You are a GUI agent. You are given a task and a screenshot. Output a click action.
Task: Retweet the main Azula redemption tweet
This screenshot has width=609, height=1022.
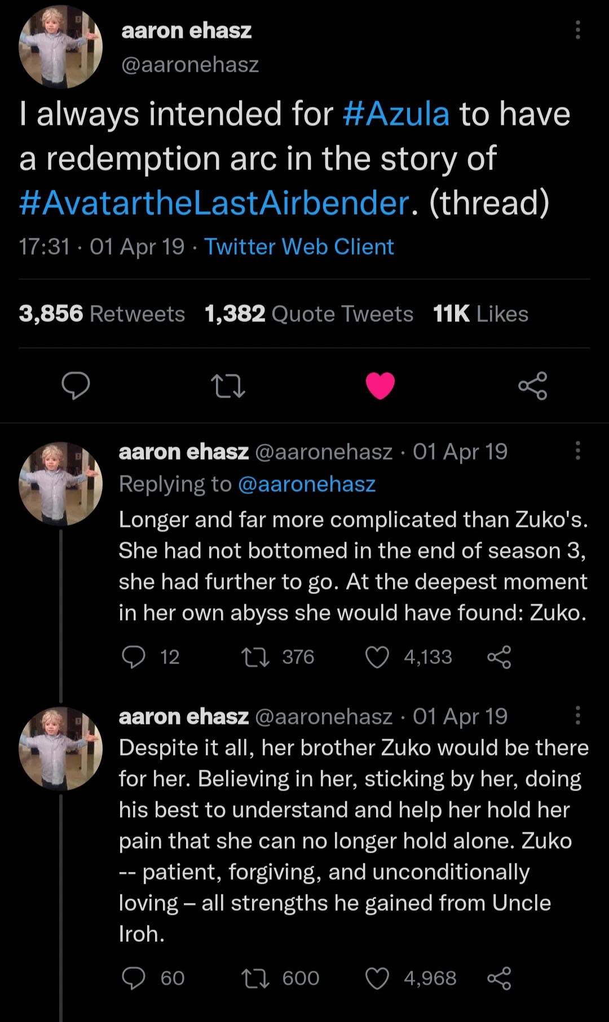228,387
